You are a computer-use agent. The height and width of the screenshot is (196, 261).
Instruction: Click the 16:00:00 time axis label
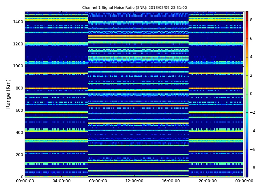[171, 181]
